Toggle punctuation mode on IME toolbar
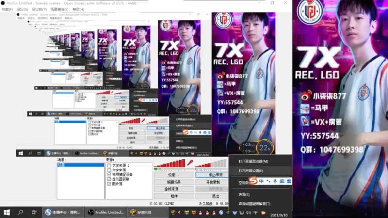 click(x=269, y=181)
